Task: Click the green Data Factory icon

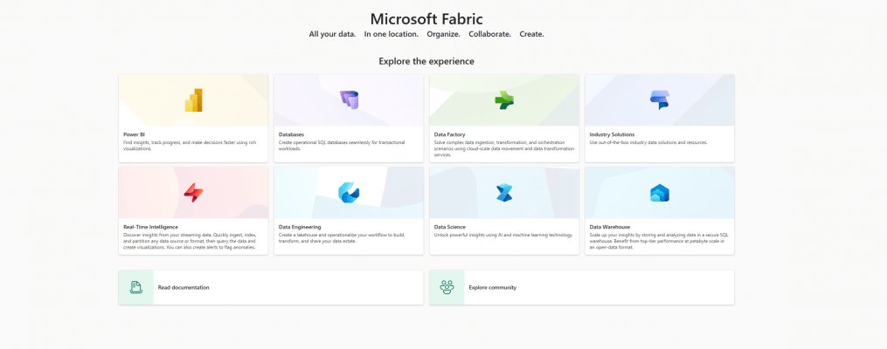Action: pyautogui.click(x=504, y=100)
